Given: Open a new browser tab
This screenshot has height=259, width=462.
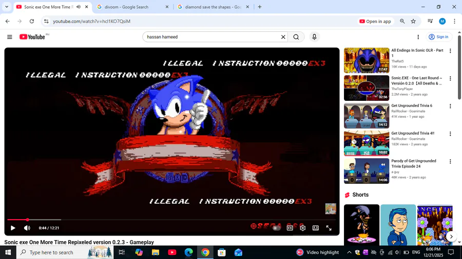Looking at the screenshot, I should point(260,7).
